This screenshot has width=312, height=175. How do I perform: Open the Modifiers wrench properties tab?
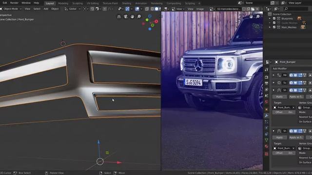[267, 116]
